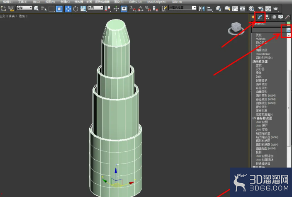Open the 工具(T) menu
The height and width of the screenshot is (197, 292).
(x=22, y=2)
